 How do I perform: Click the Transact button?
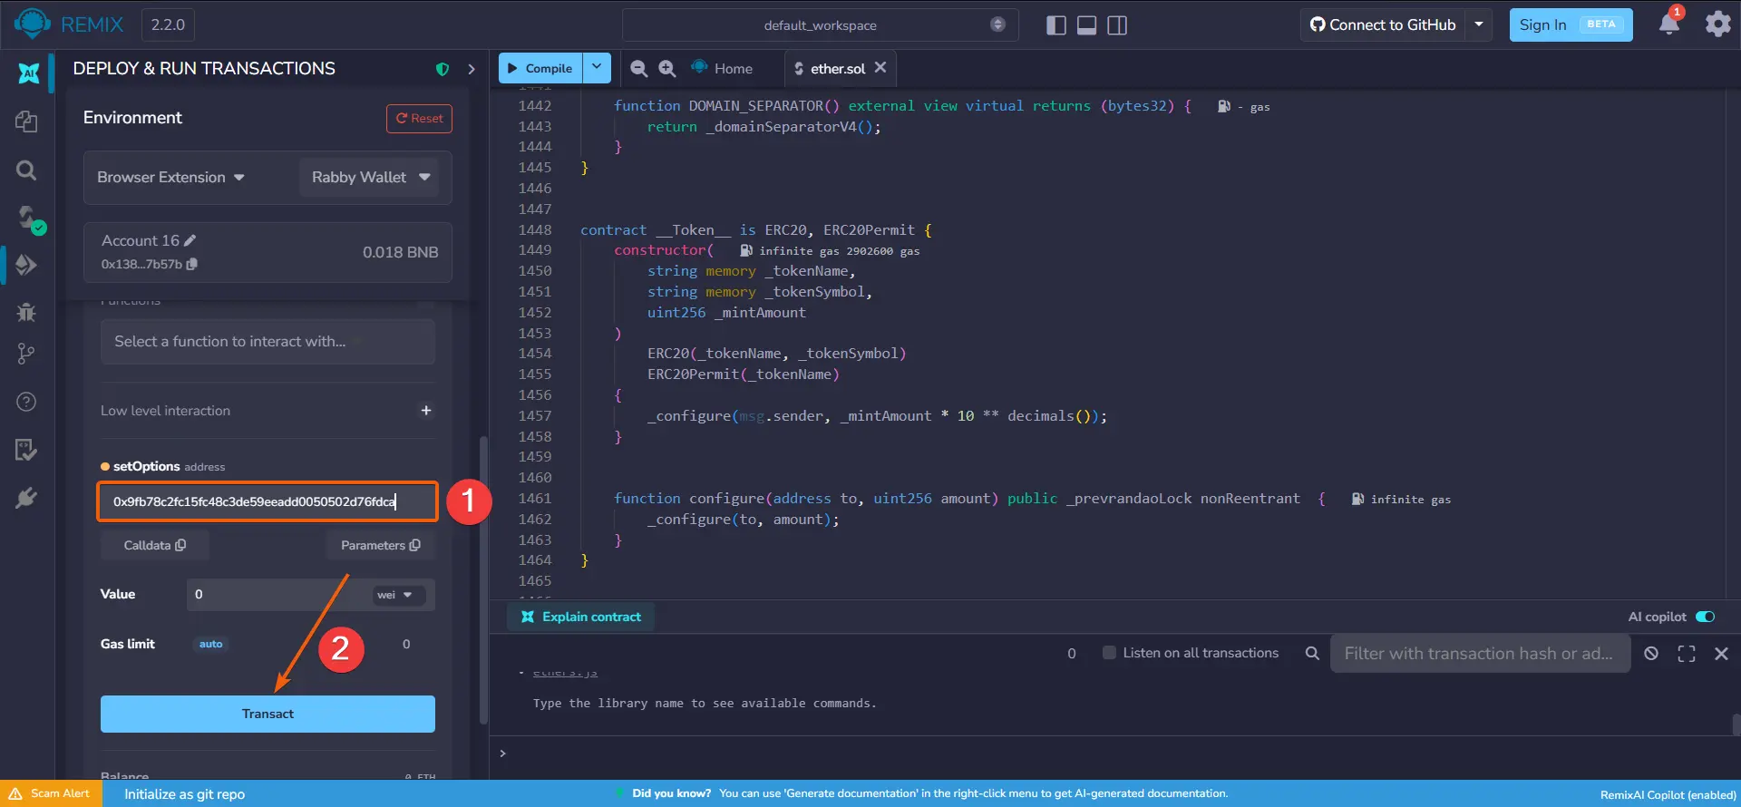[267, 715]
